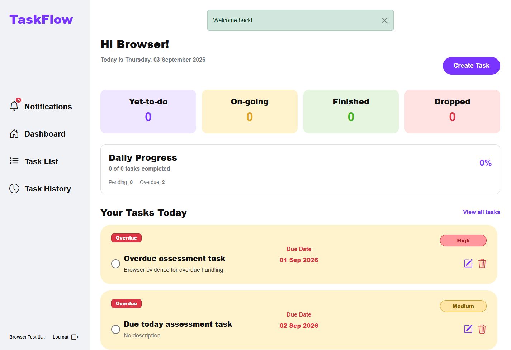The width and height of the screenshot is (511, 350).
Task: Follow the View all tasks link
Action: [481, 212]
